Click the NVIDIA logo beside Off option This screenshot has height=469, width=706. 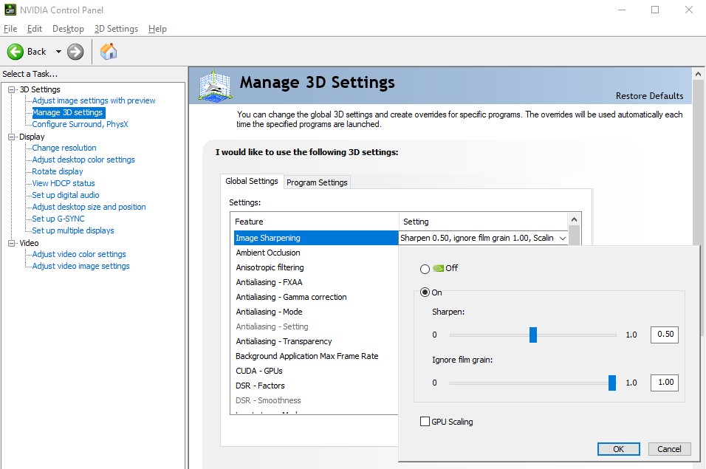437,269
